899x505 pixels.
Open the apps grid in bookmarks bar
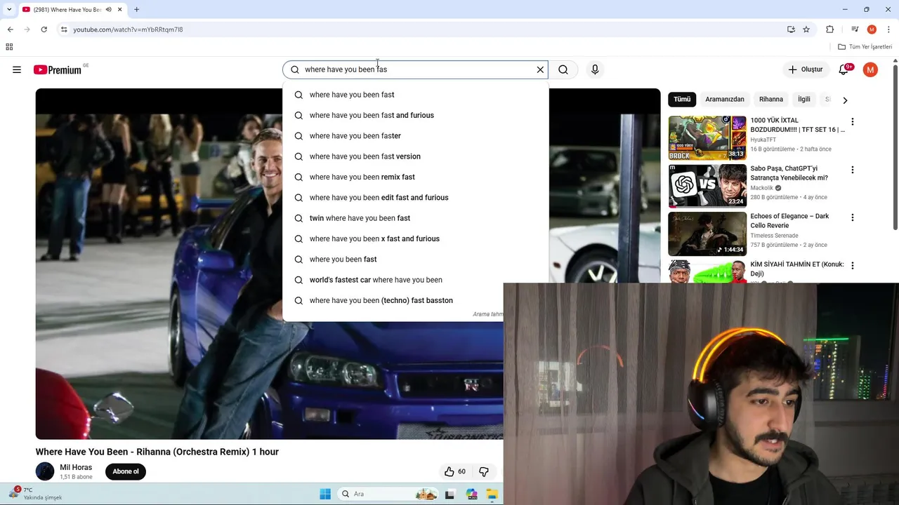click(9, 47)
